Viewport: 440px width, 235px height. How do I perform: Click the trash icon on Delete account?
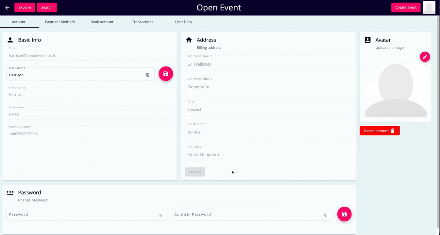pyautogui.click(x=393, y=131)
